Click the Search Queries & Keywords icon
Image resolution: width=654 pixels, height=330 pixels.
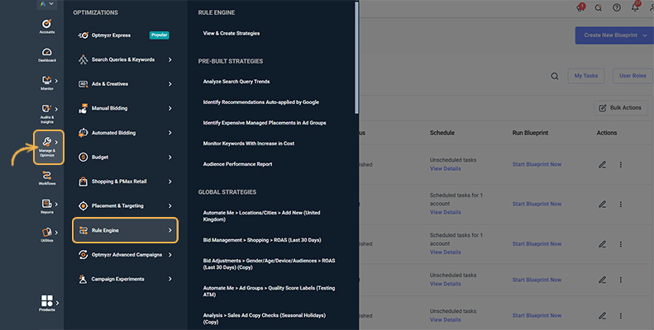point(83,59)
